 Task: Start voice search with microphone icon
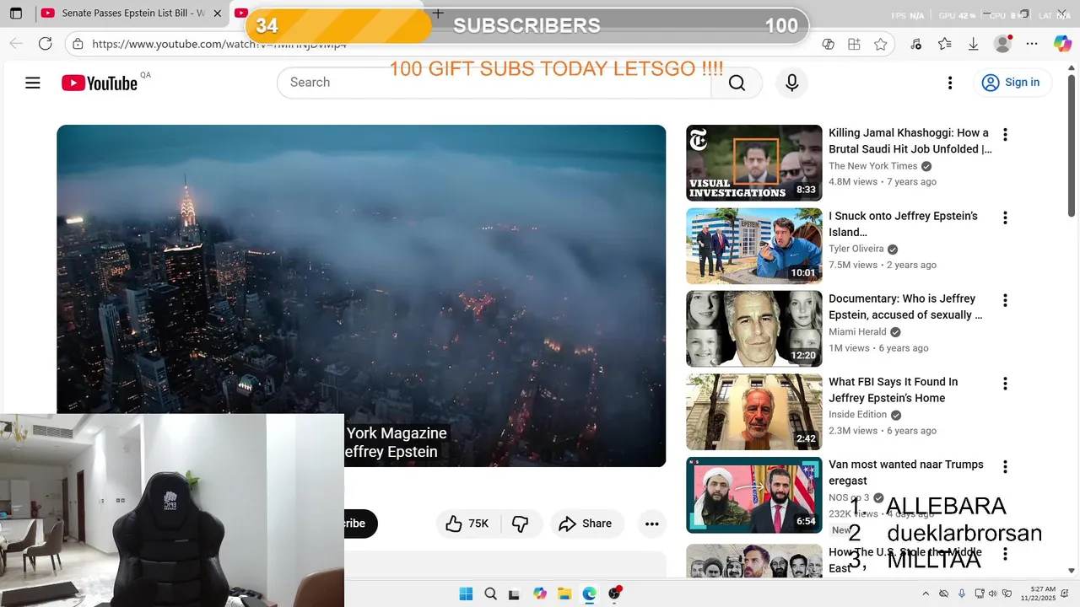[x=791, y=83]
